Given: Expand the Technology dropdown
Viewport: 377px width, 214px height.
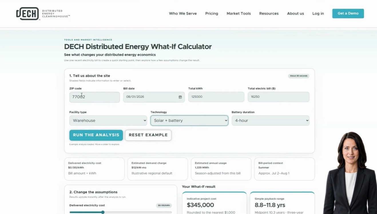Looking at the screenshot, I should (189, 121).
